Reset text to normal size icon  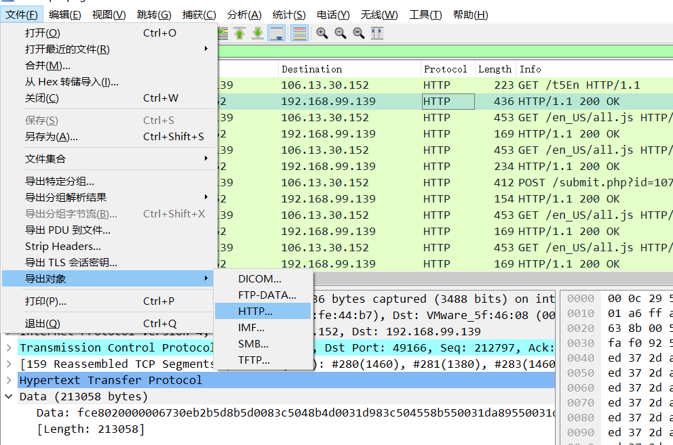click(x=359, y=33)
